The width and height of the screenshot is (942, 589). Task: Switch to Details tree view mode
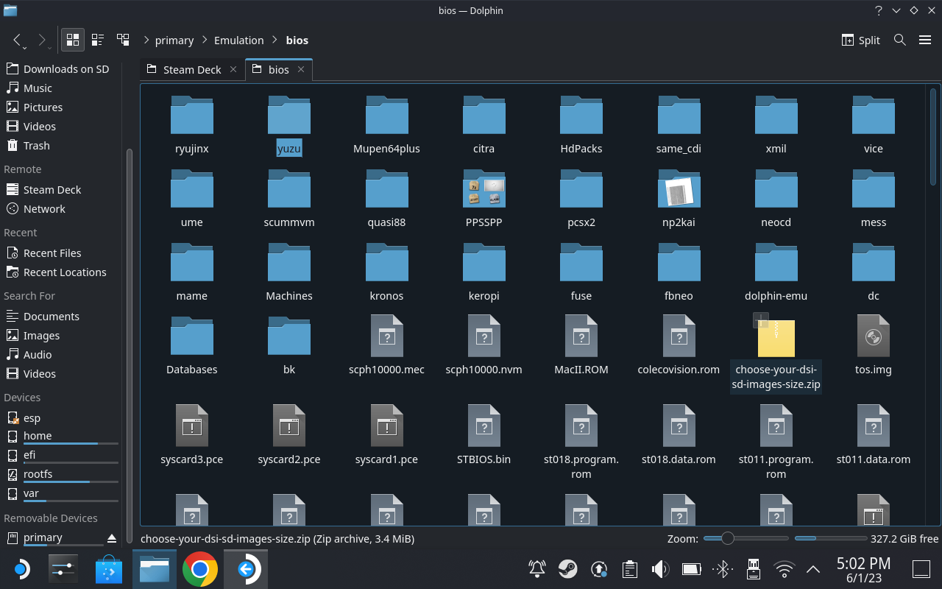pyautogui.click(x=123, y=40)
